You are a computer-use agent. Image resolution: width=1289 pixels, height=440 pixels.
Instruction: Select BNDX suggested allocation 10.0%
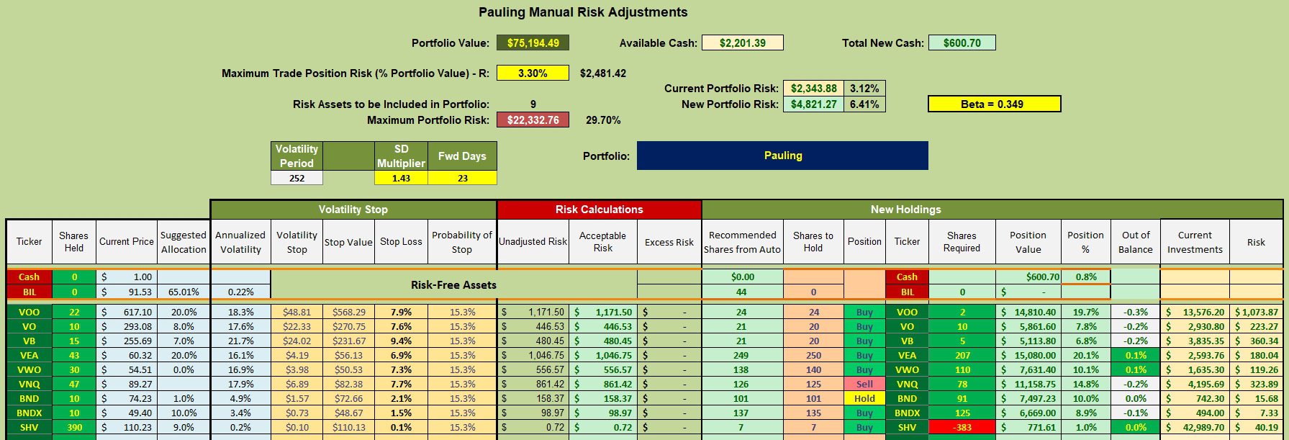[x=184, y=413]
